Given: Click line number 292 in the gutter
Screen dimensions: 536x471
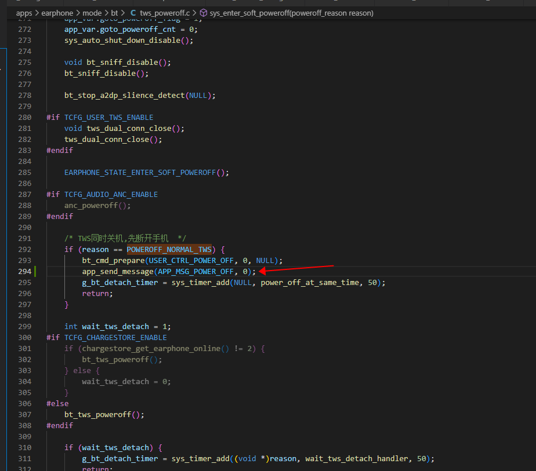Looking at the screenshot, I should (24, 250).
